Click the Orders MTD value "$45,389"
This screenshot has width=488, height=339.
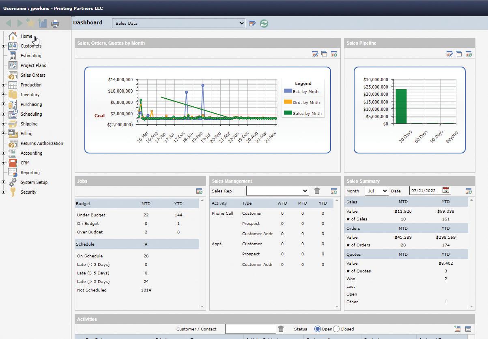click(x=403, y=237)
